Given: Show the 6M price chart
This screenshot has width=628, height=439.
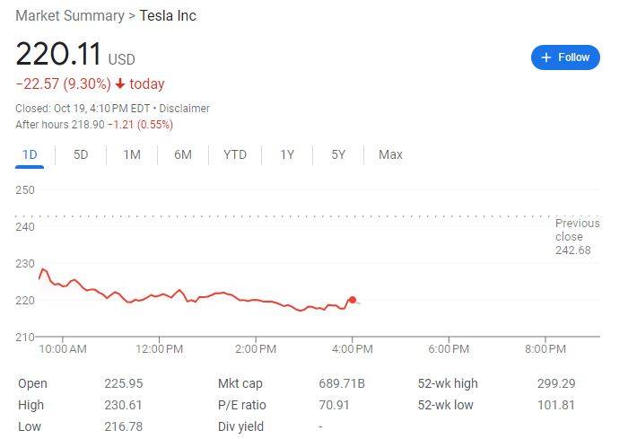Looking at the screenshot, I should pos(183,154).
